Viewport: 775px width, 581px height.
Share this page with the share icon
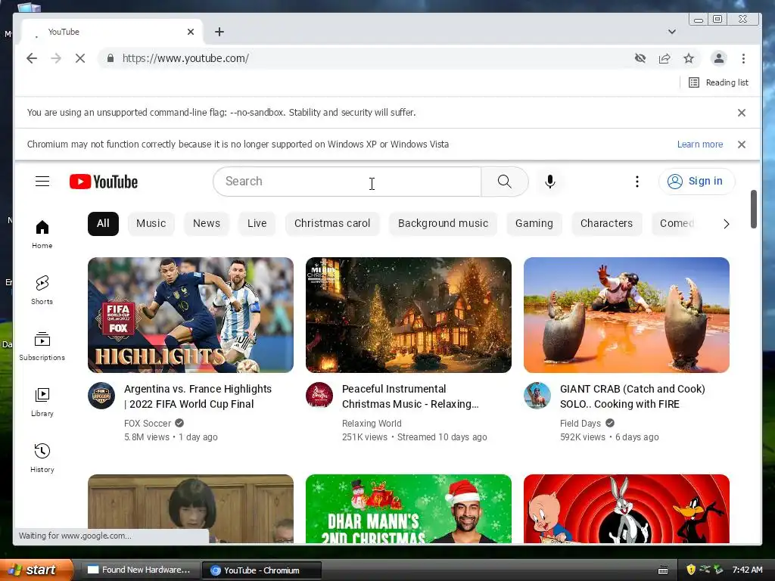pos(665,58)
